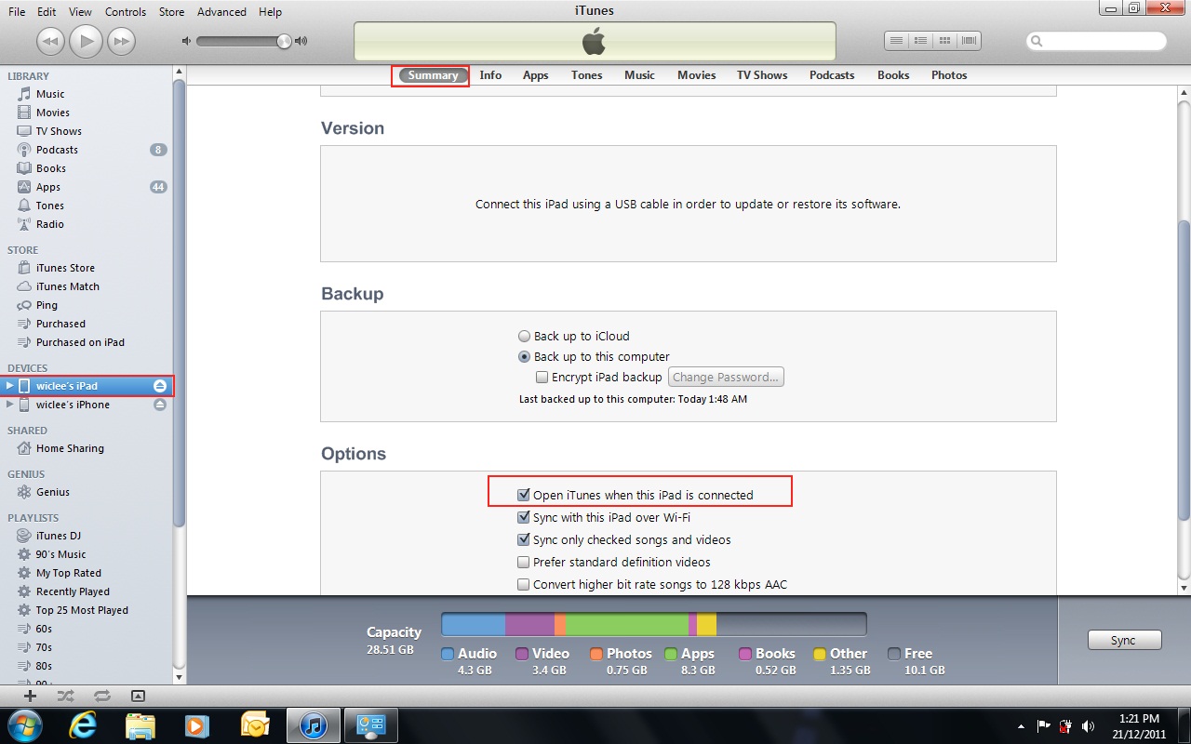Open the Store menu
1191x744 pixels.
coord(171,12)
